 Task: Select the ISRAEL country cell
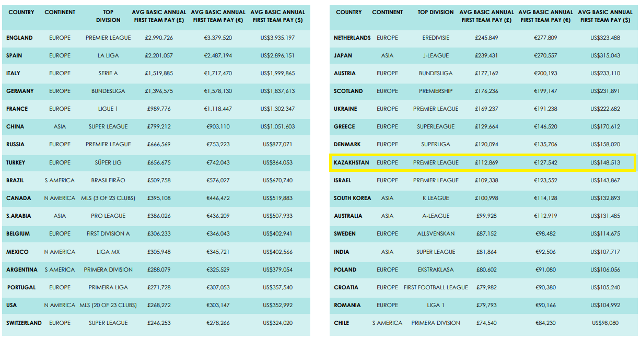click(343, 180)
